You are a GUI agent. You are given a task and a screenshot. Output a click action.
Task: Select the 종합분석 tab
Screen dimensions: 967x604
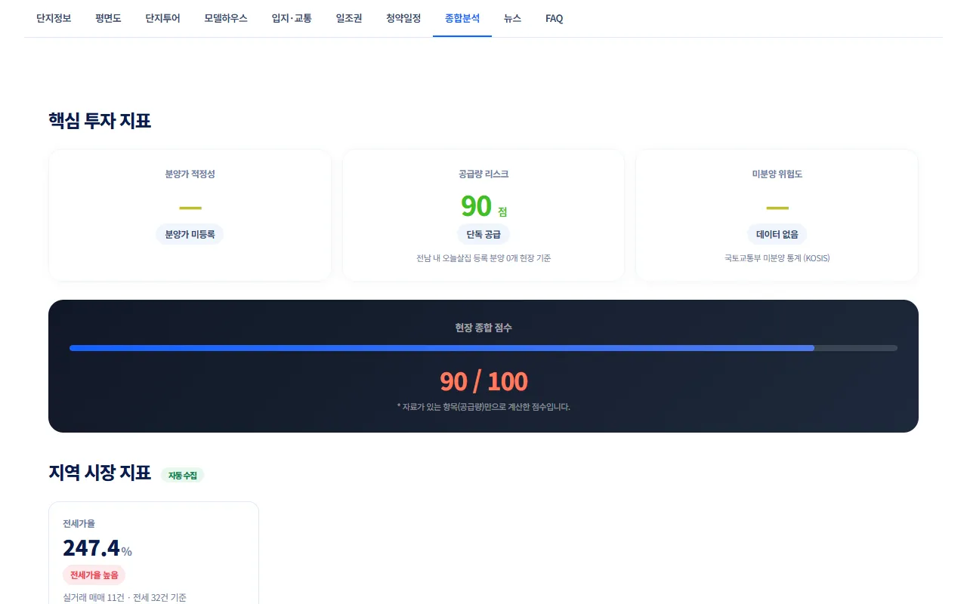[462, 18]
